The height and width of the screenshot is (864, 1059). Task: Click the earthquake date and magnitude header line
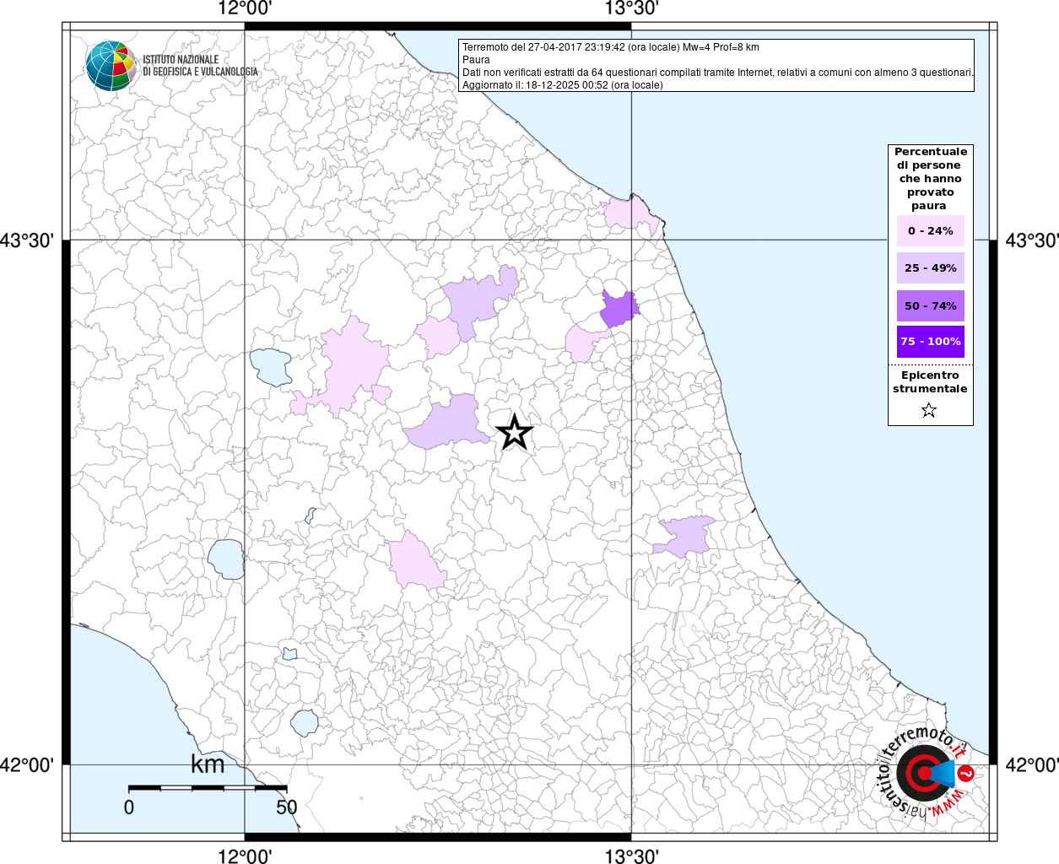[x=610, y=47]
